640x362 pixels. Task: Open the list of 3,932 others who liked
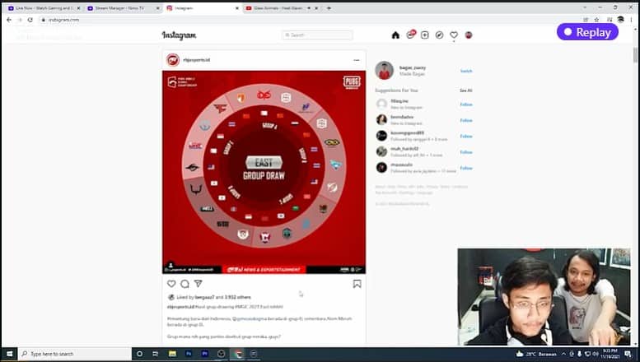(x=237, y=297)
